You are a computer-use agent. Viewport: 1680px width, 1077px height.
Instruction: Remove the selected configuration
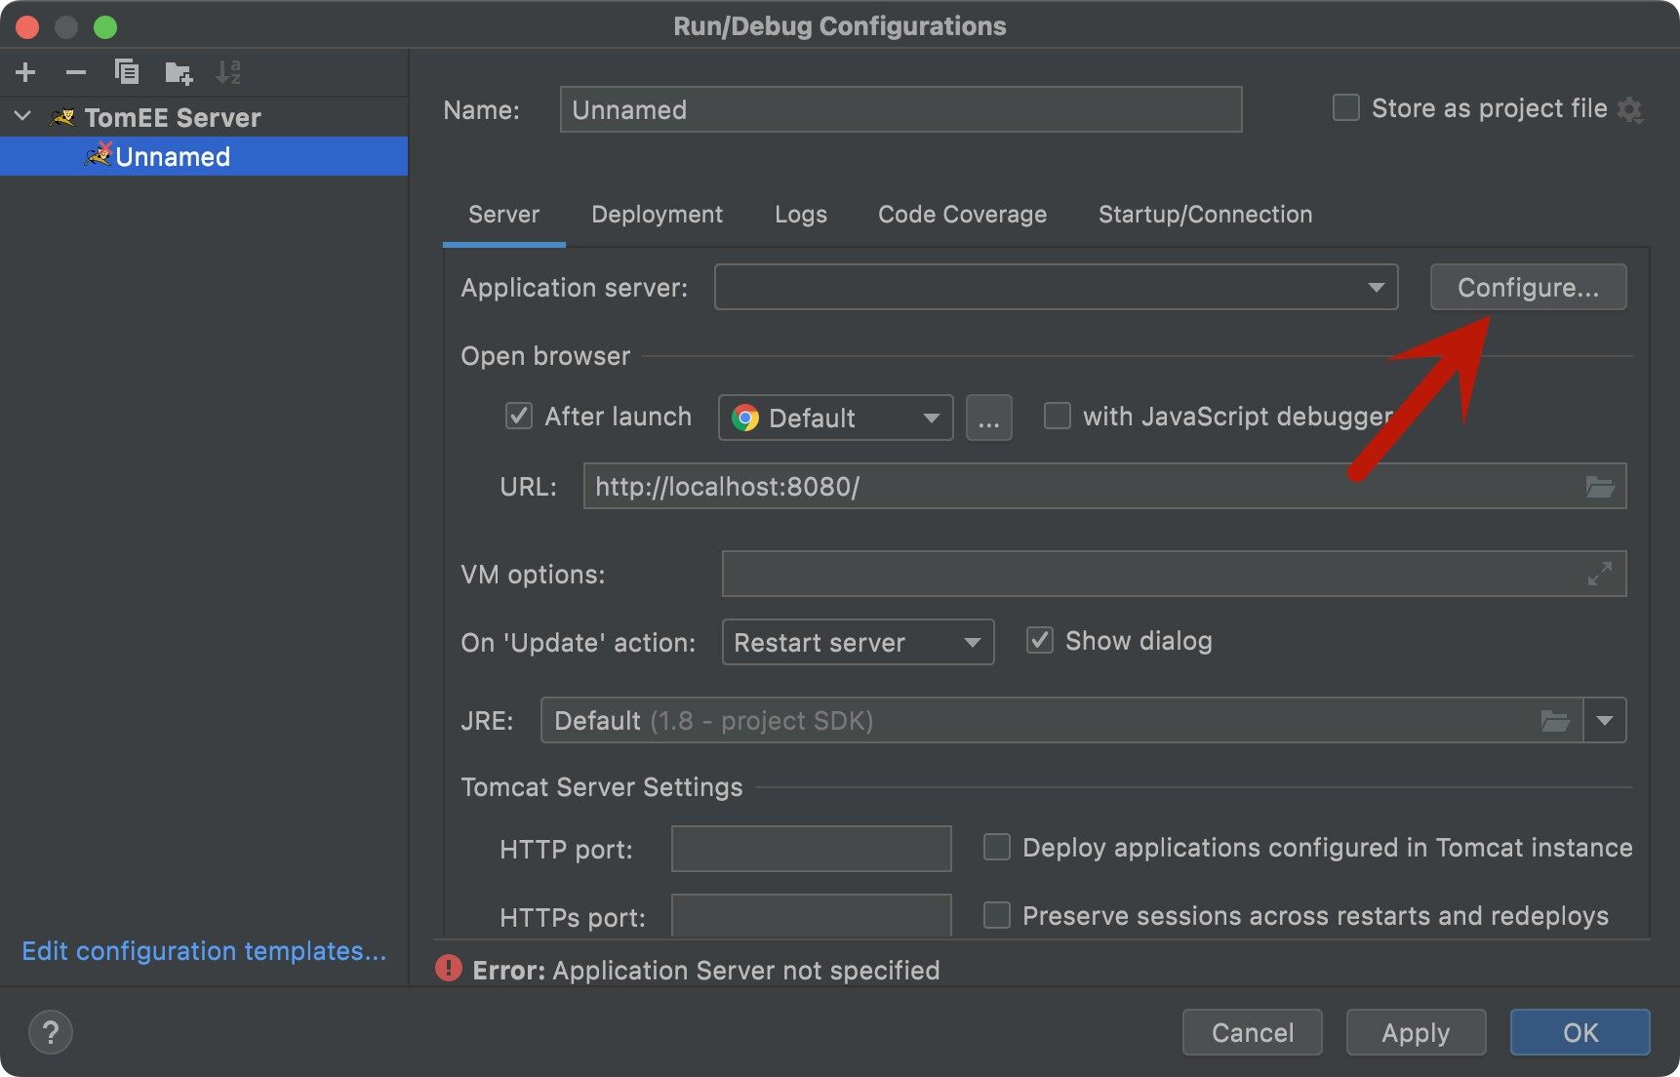tap(75, 72)
